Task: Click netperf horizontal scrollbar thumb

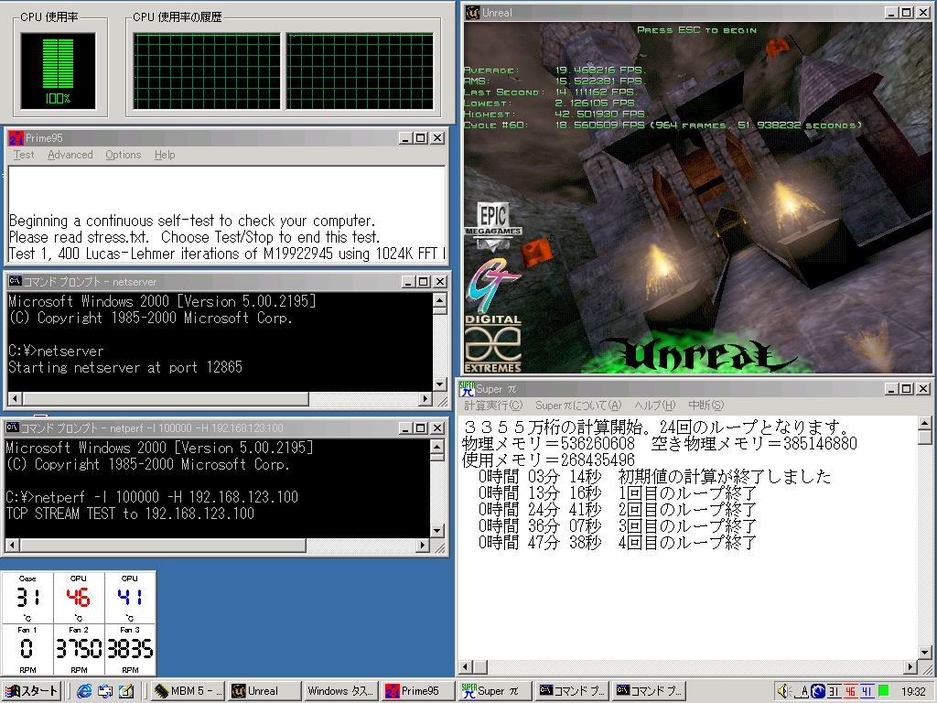Action: [162, 546]
